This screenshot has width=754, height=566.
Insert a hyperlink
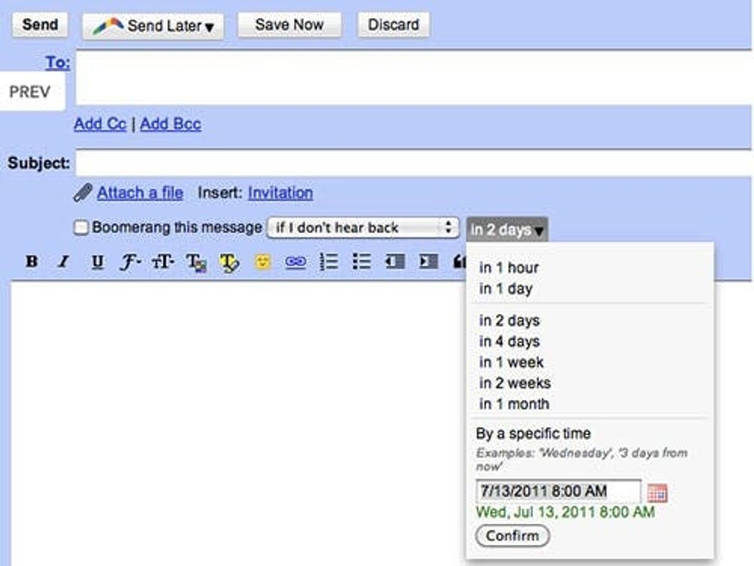click(x=295, y=262)
